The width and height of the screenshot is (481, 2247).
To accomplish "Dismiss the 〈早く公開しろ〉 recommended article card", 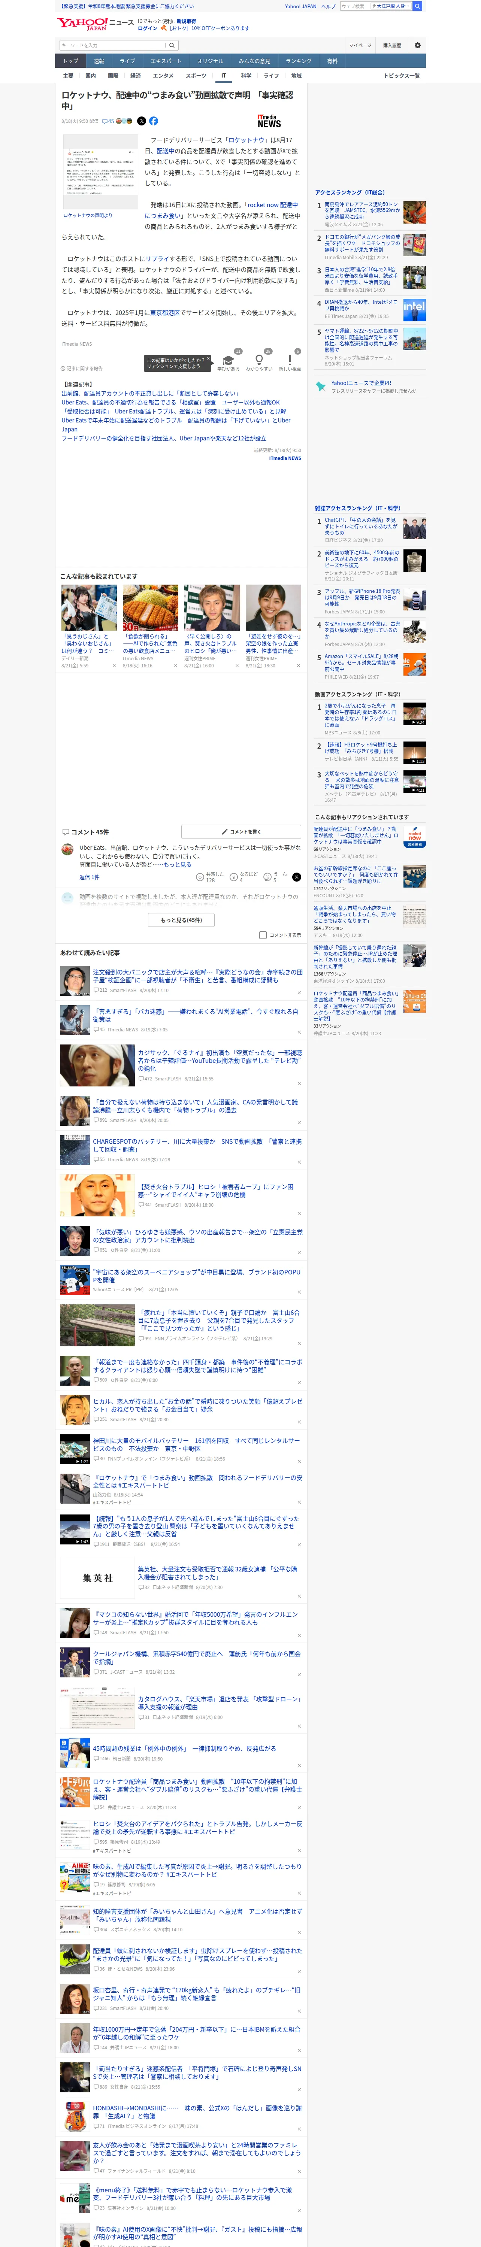I will pyautogui.click(x=237, y=665).
